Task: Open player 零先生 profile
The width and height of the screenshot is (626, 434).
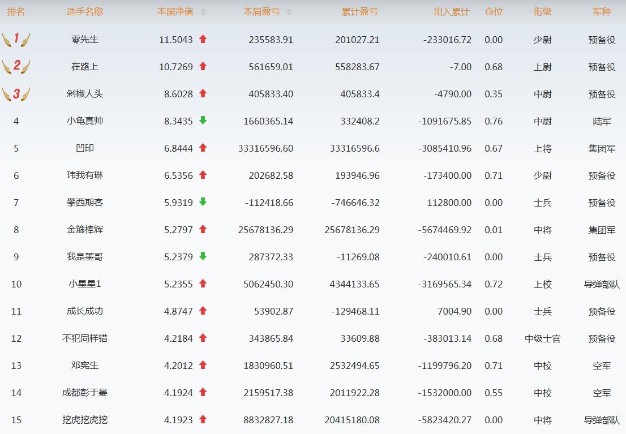Action: pos(85,40)
